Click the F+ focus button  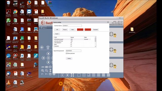click(46, 74)
